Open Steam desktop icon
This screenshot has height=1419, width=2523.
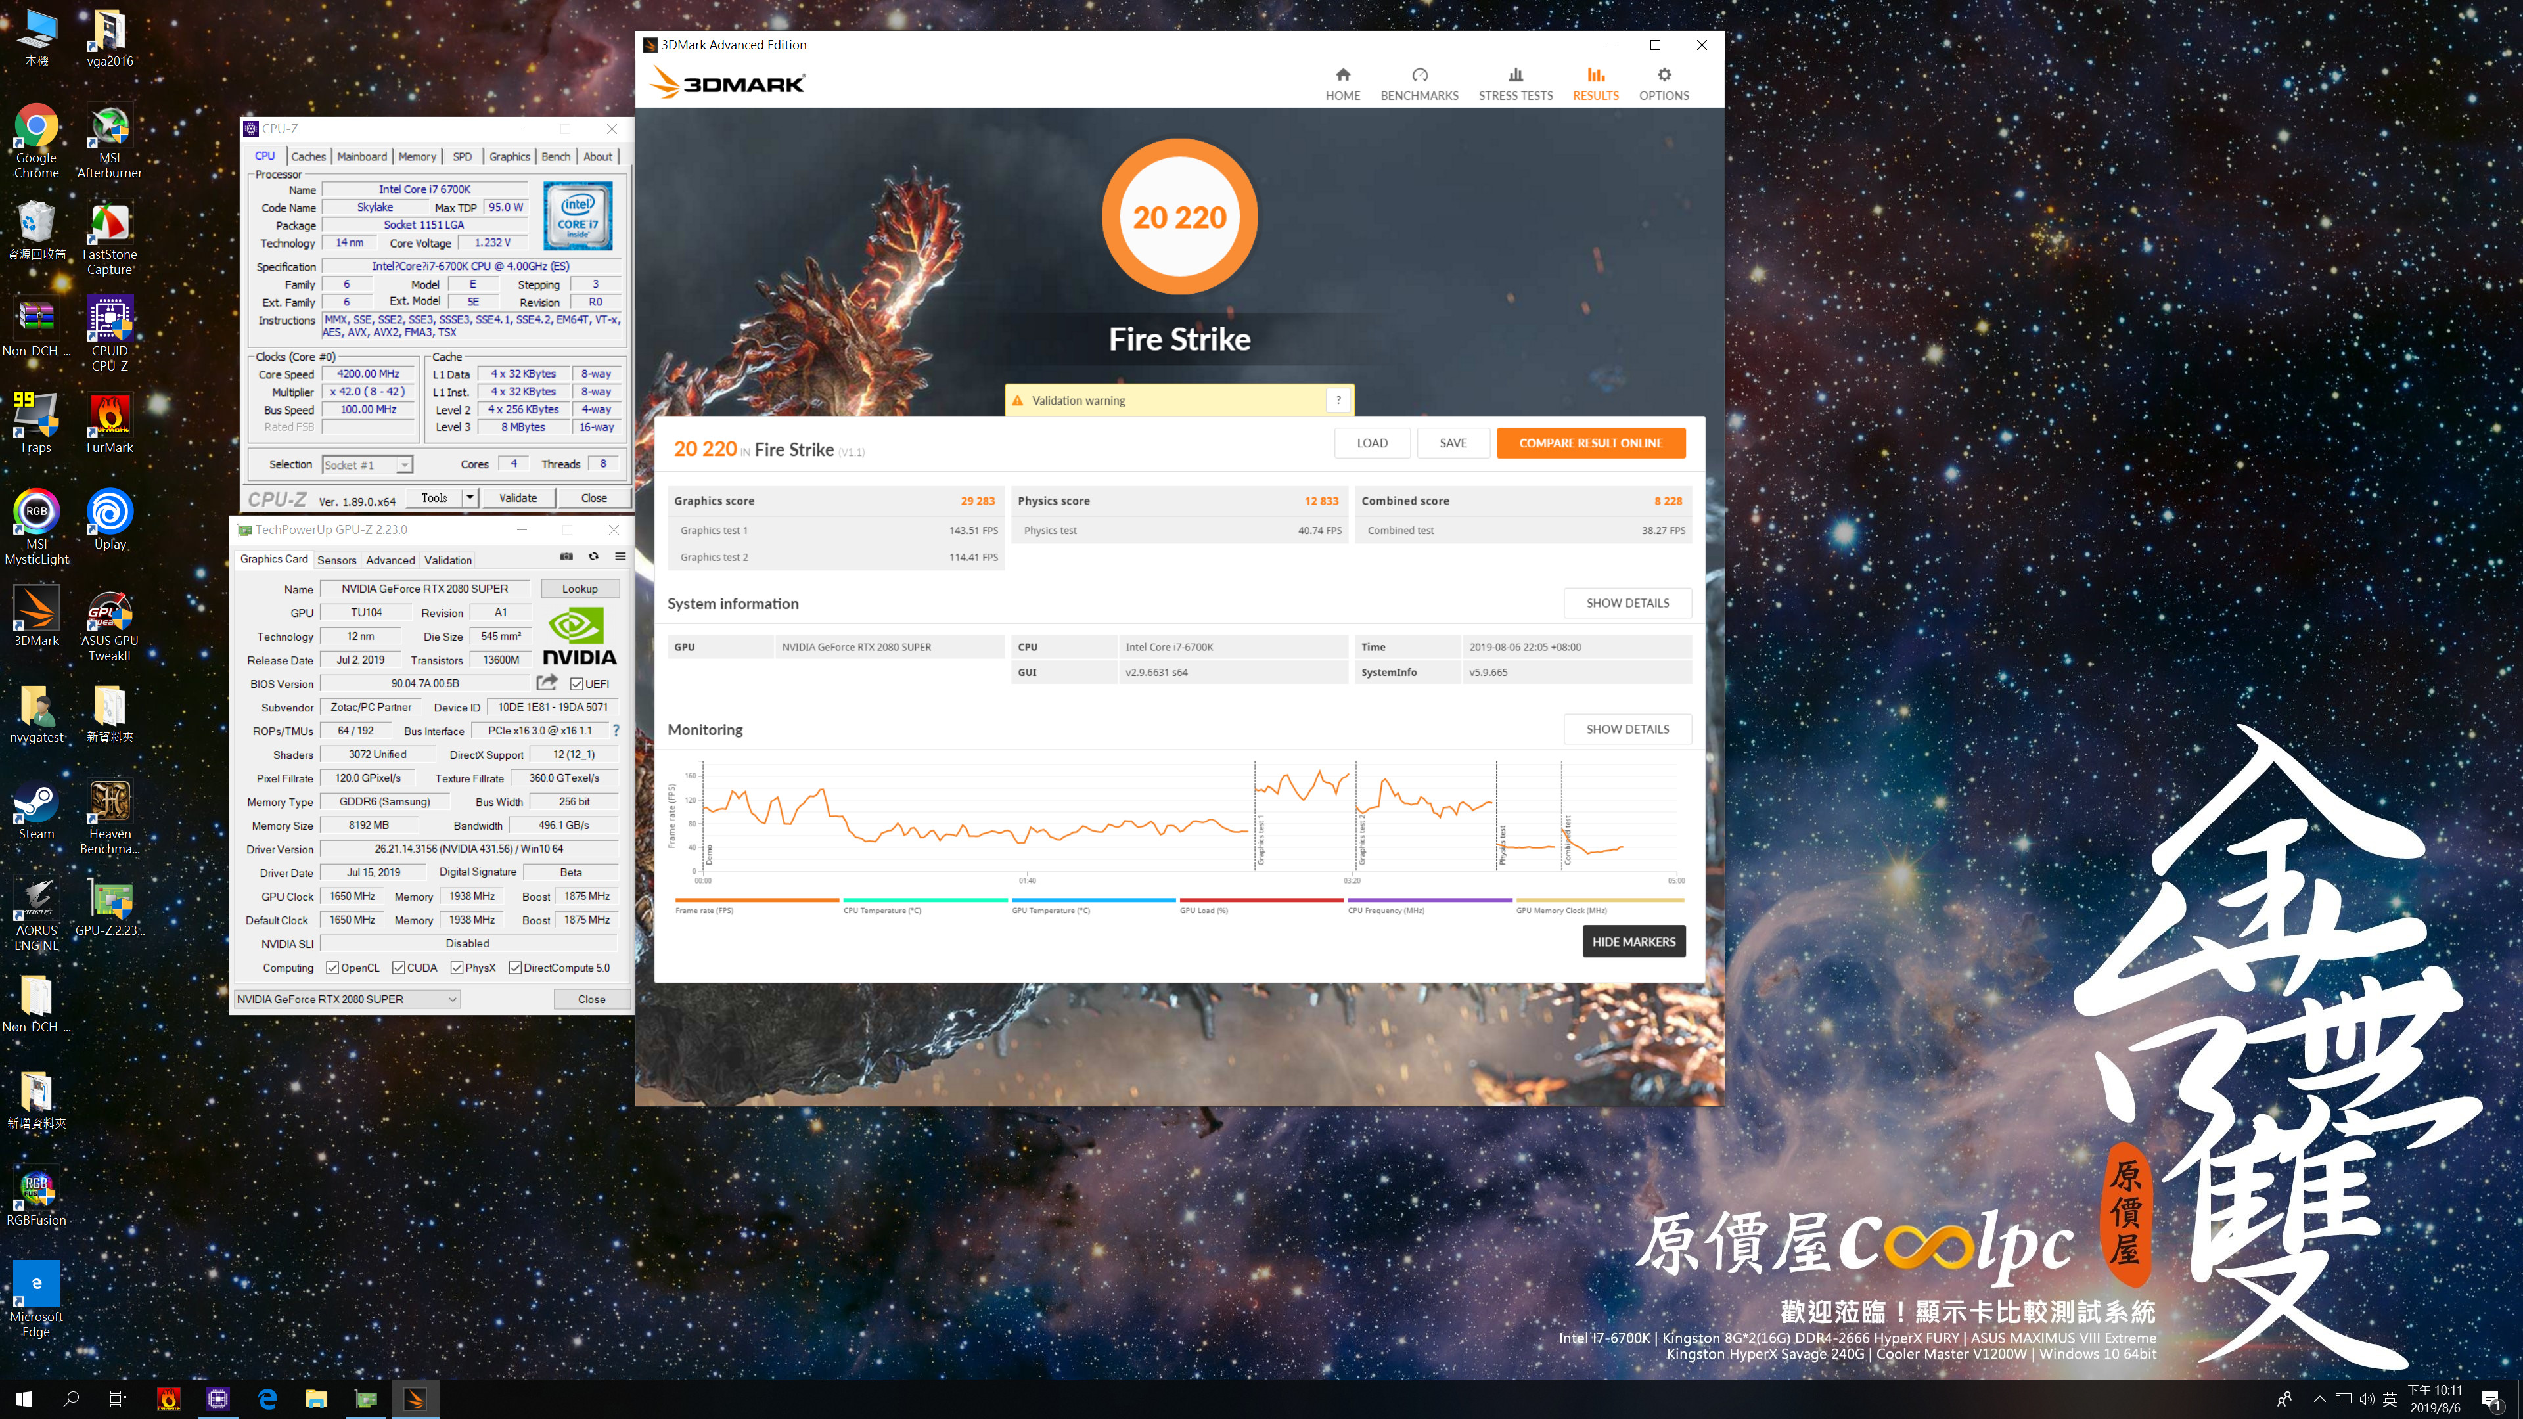(x=36, y=811)
